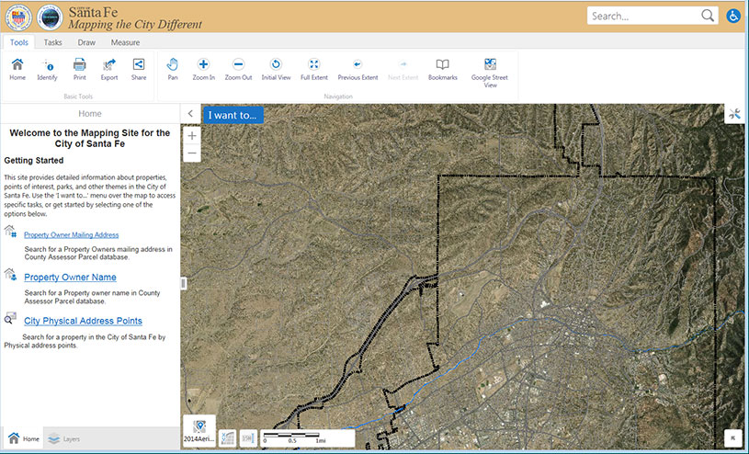Image resolution: width=749 pixels, height=454 pixels.
Task: Open the blue accessibility icon
Action: [733, 16]
